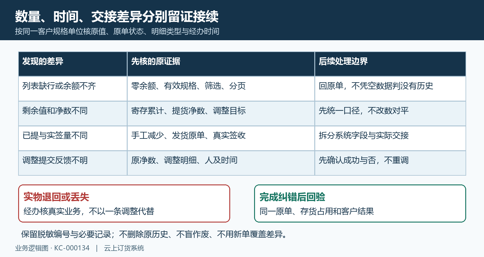Select the column header 先核的原证据
Screen dimensions: 484x257
pyautogui.click(x=221, y=64)
